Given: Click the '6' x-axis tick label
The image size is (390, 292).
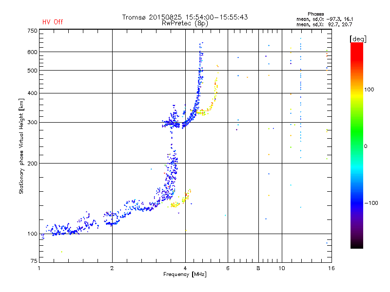Looking at the screenshot, I should coord(228,268).
